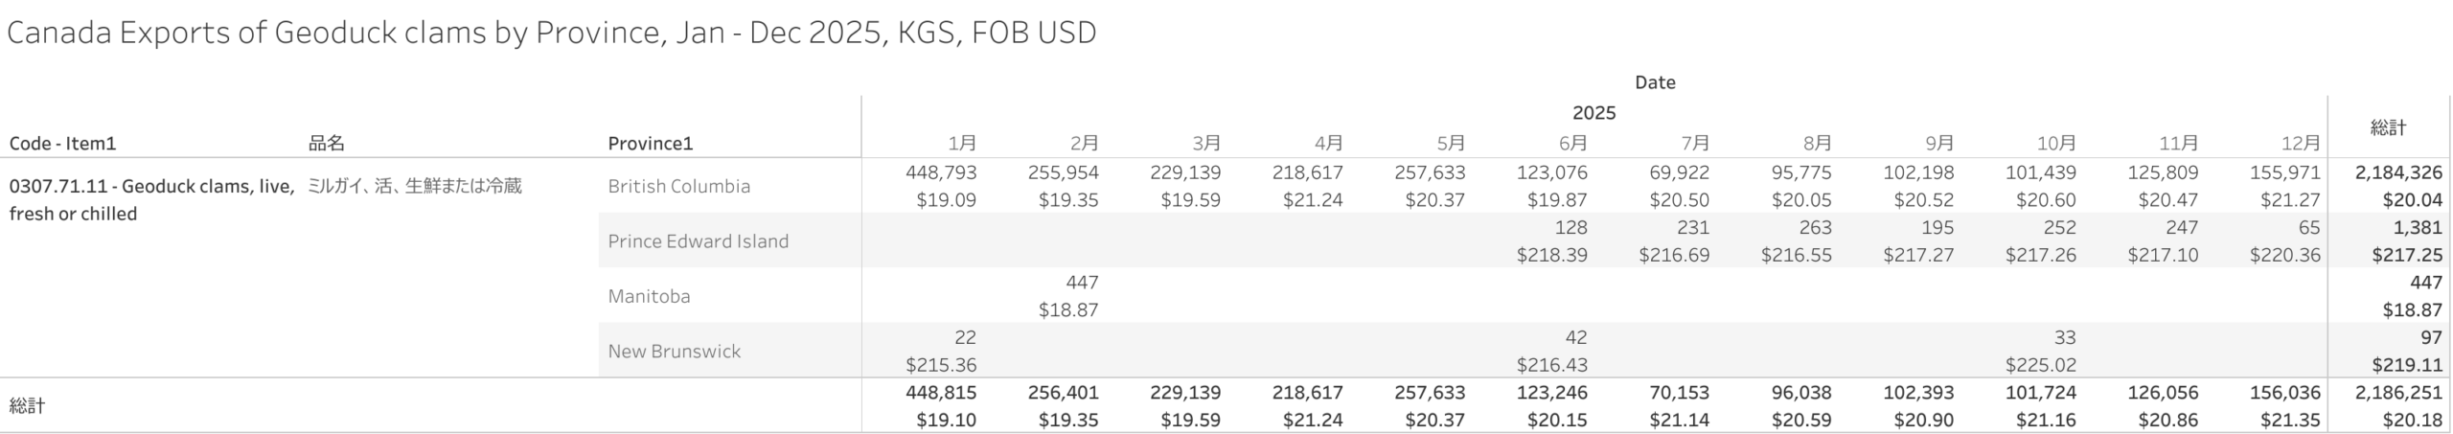
Task: Select the 品名 column header
Action: 326,144
